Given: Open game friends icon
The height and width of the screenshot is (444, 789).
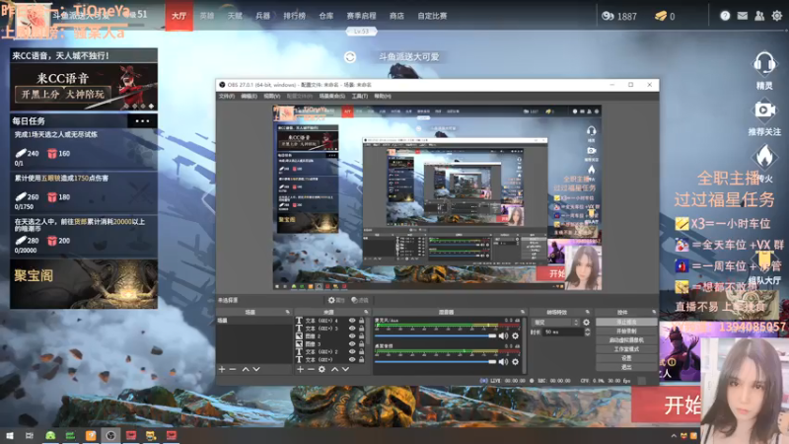Looking at the screenshot, I should pos(759,16).
